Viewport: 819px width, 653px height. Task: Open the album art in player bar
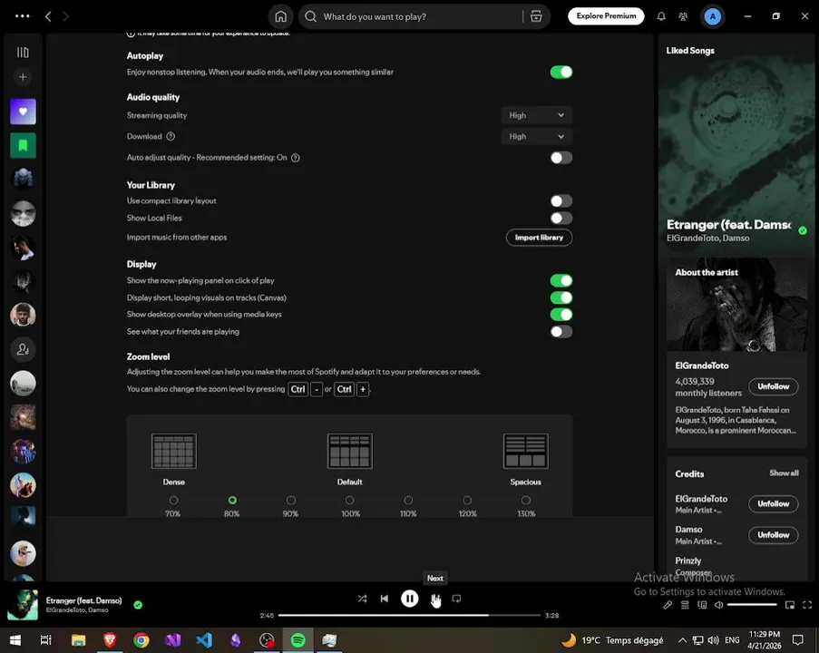[23, 605]
